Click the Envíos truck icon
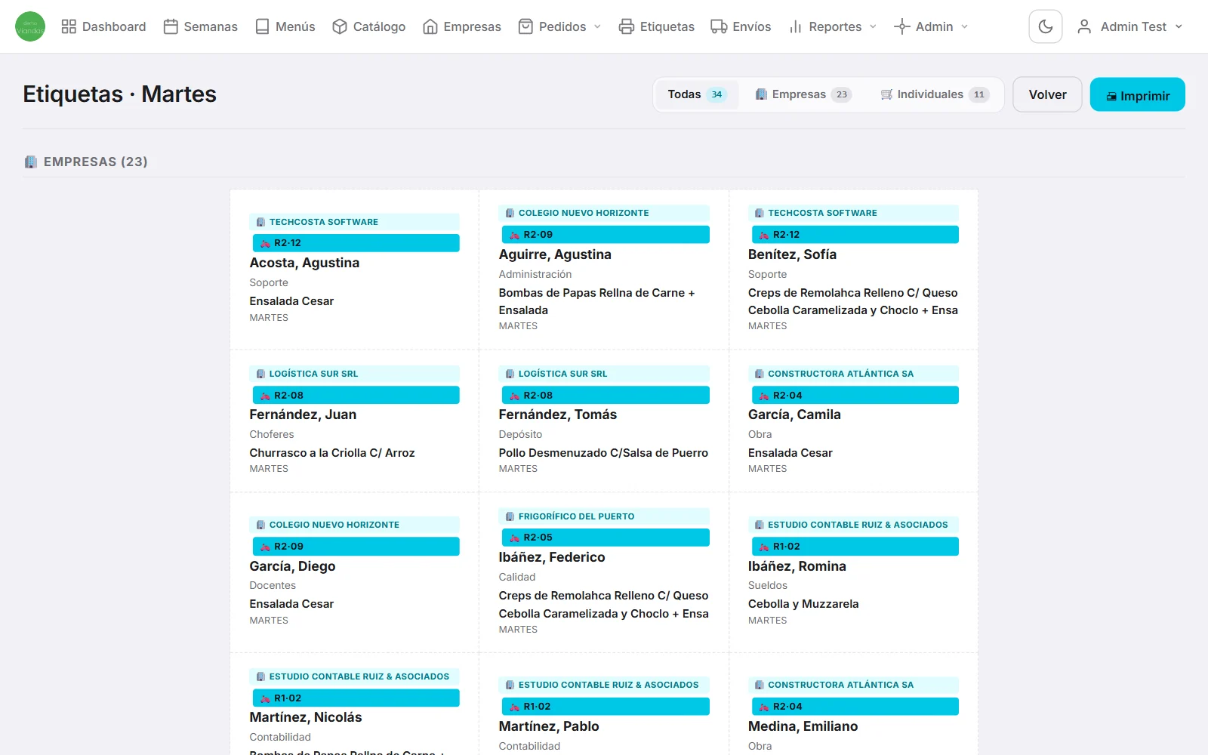This screenshot has height=755, width=1208. point(719,26)
